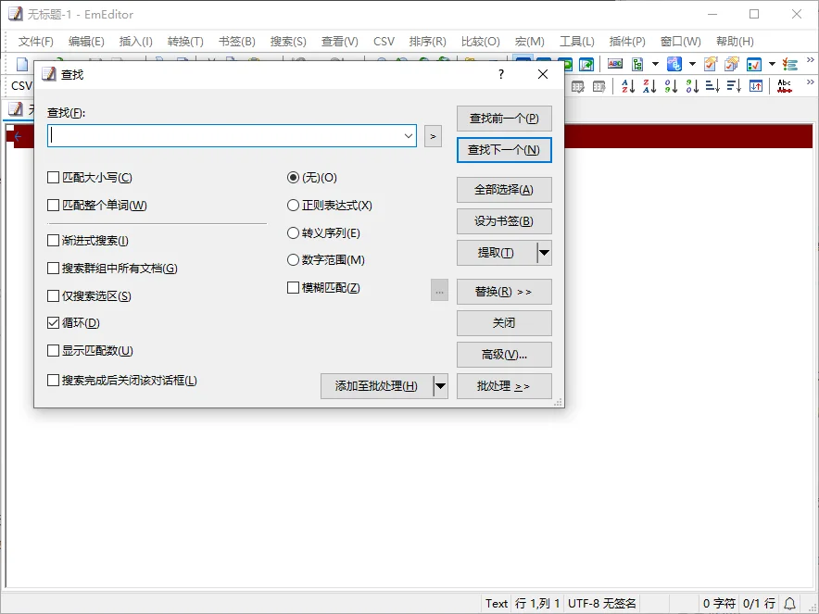The image size is (819, 614).
Task: Expand the Replace (替换) >> section
Action: (504, 292)
